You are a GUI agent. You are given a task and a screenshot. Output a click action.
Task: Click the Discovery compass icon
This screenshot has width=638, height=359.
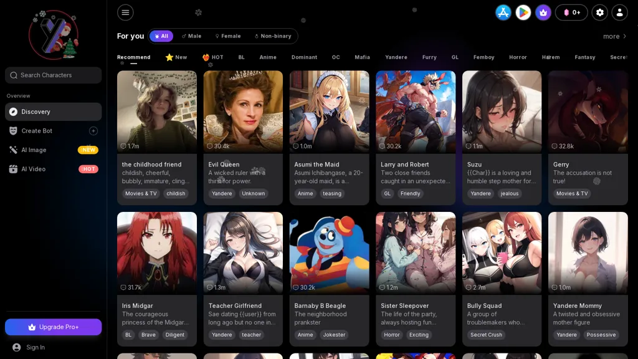(x=14, y=112)
